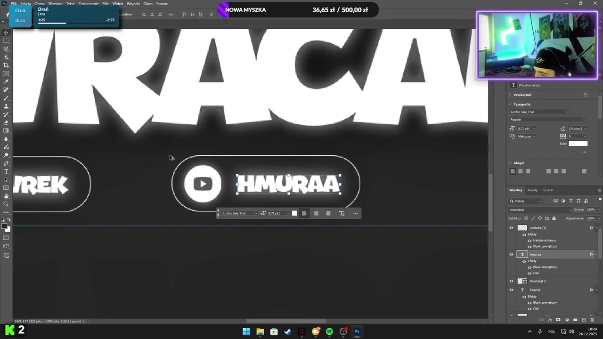This screenshot has width=603, height=339.
Task: Select the Lasso tool
Action: point(6,49)
